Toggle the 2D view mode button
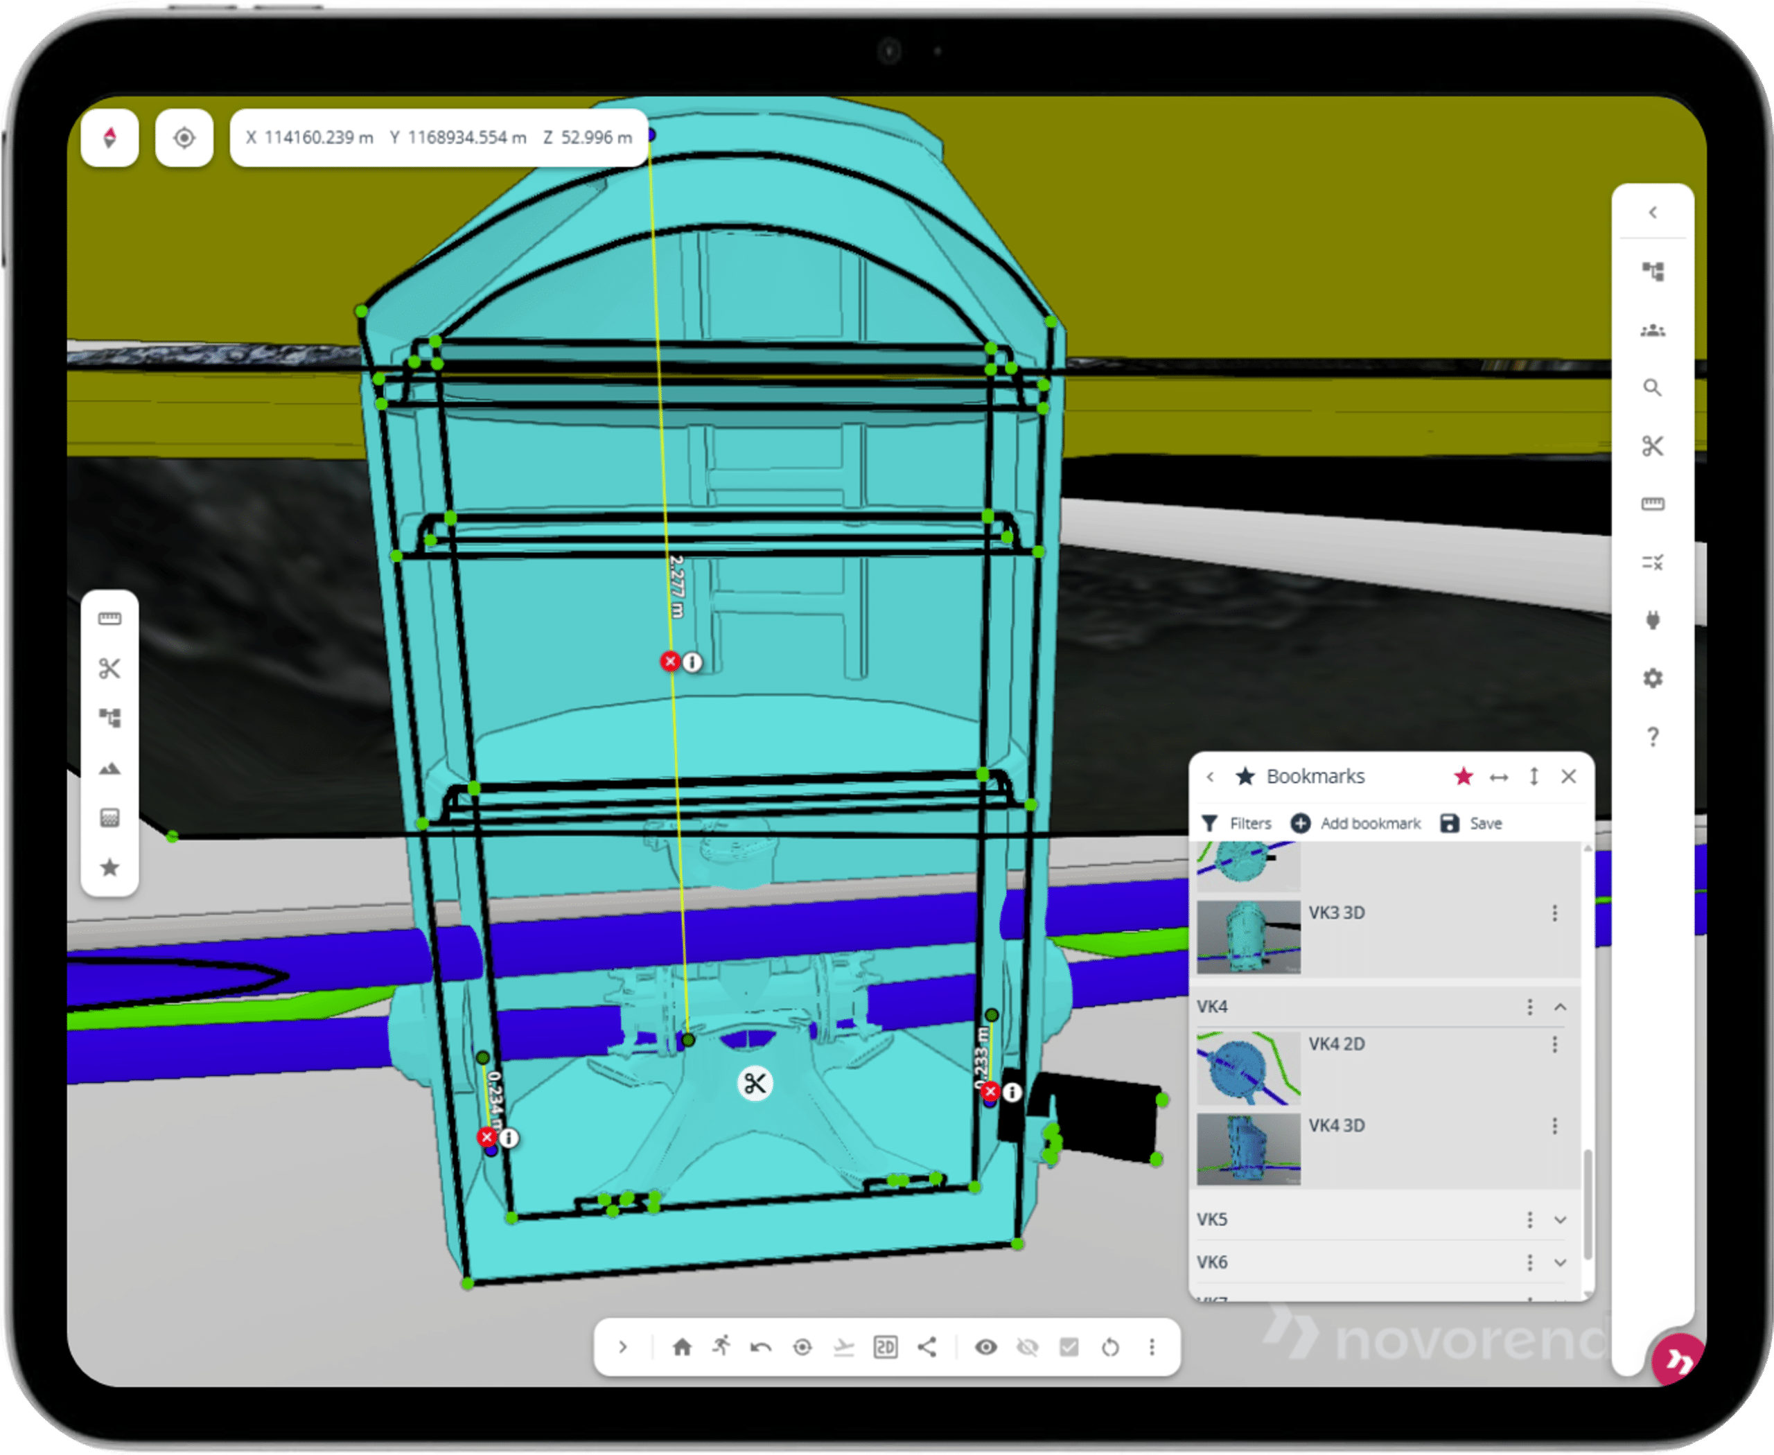This screenshot has width=1774, height=1455. click(x=886, y=1347)
